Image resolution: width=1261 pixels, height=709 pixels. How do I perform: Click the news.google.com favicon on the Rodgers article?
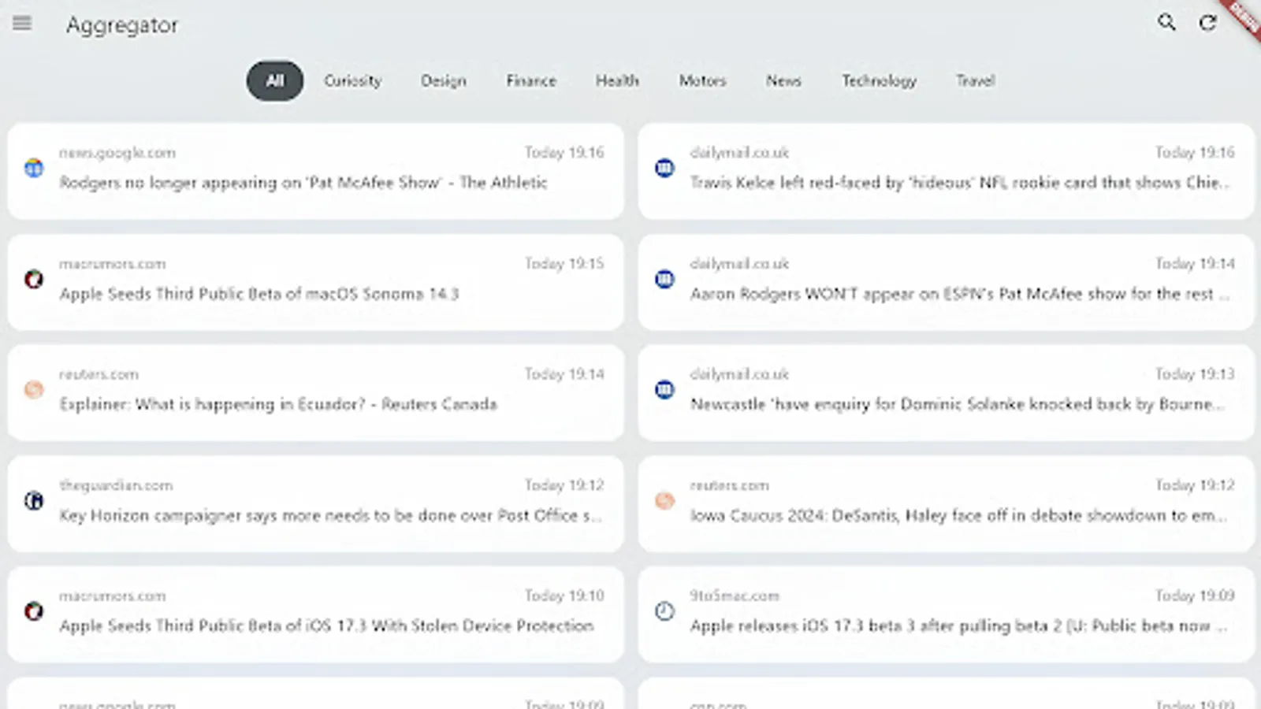(33, 168)
